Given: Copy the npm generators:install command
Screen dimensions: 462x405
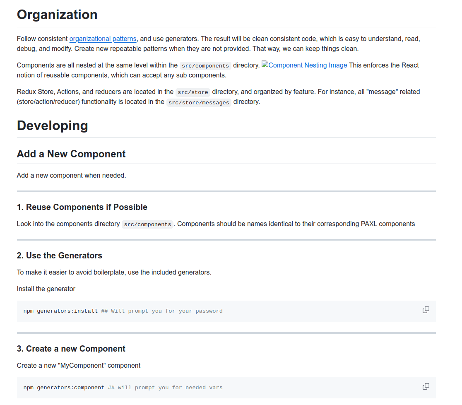Looking at the screenshot, I should pyautogui.click(x=426, y=310).
